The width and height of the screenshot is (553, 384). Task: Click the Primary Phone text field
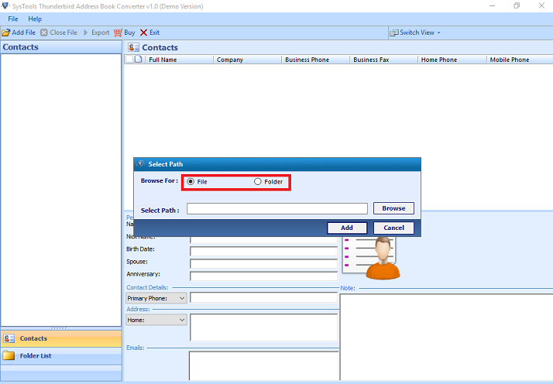(x=263, y=297)
